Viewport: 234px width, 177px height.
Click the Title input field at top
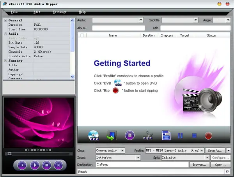[195, 28]
